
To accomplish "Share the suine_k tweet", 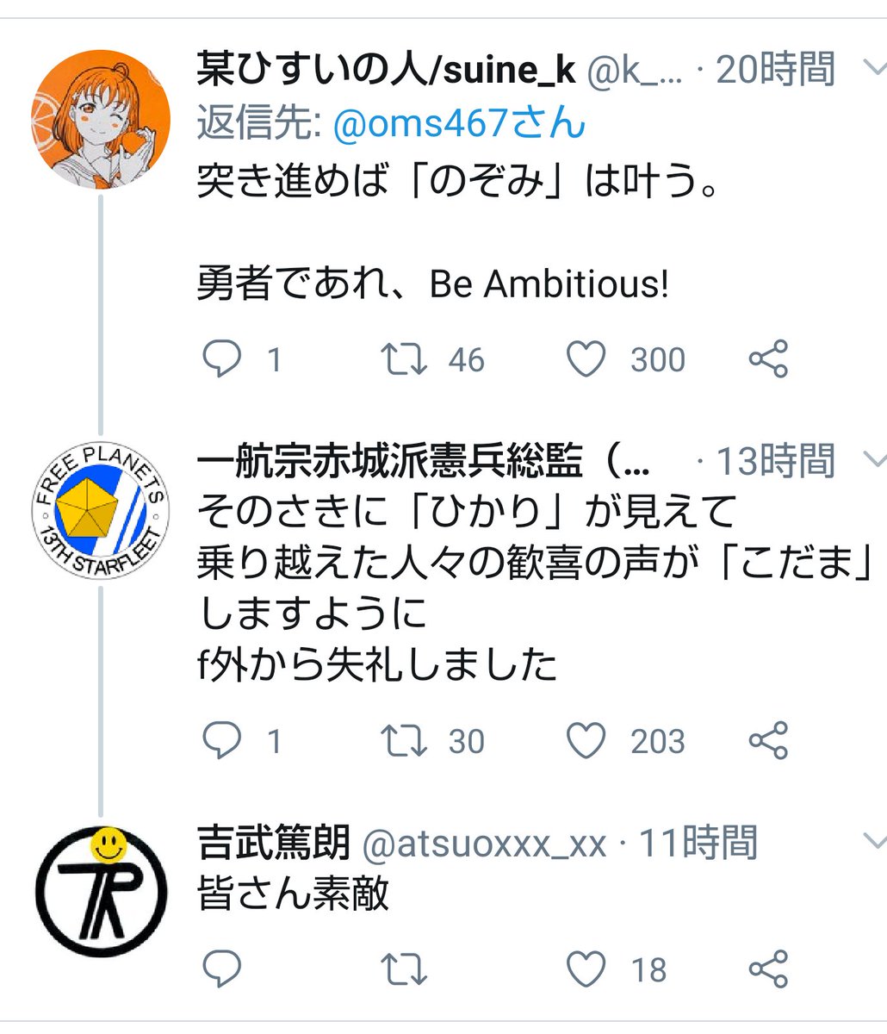I will coord(768,359).
